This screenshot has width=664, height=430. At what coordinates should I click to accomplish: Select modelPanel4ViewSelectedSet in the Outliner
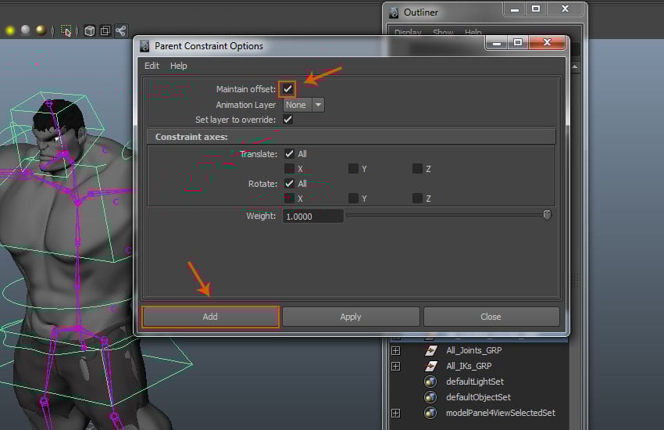point(501,413)
